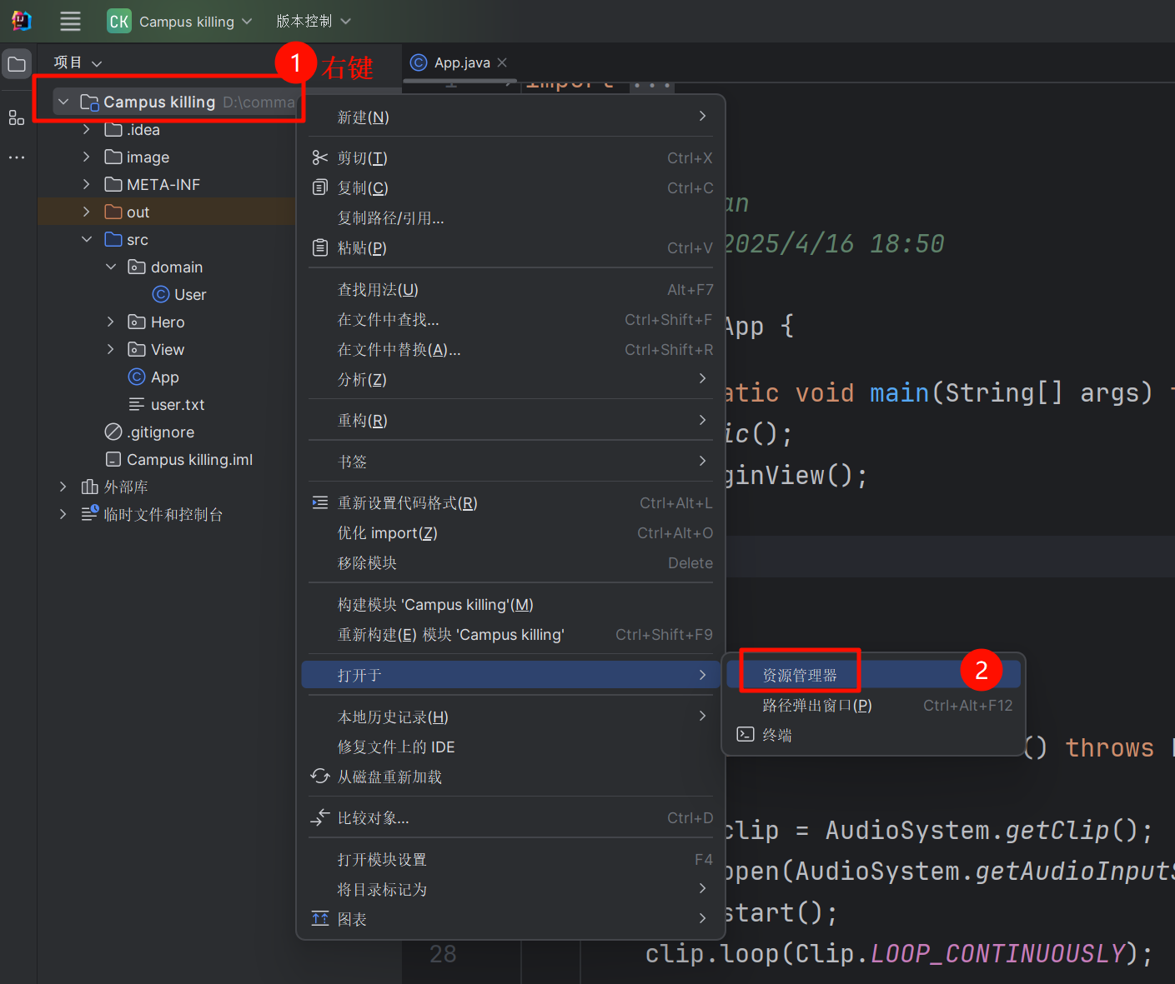
Task: Open Explorer option in submenu
Action: (x=799, y=676)
